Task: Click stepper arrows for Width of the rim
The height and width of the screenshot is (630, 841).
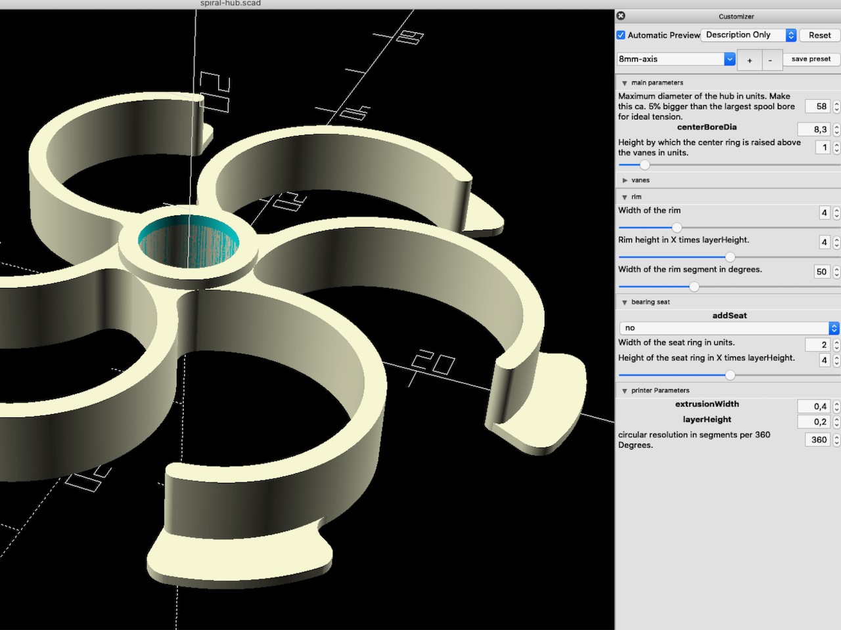Action: 836,213
